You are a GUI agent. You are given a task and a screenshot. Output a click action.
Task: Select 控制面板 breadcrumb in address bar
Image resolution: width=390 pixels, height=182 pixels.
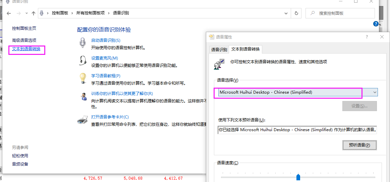[x=60, y=13]
